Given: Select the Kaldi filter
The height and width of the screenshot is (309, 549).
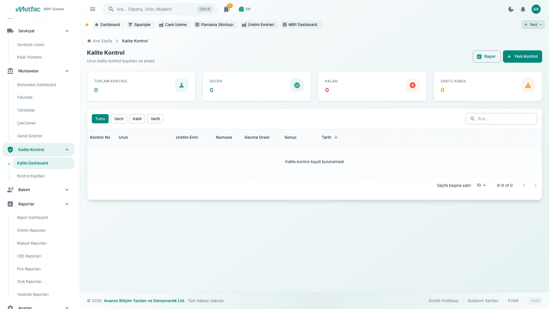Looking at the screenshot, I should 137,119.
